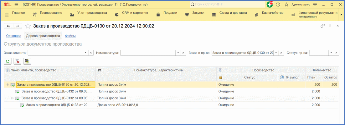Click the clear filter icon with red cross
The height and width of the screenshot is (125, 345).
pyautogui.click(x=17, y=62)
